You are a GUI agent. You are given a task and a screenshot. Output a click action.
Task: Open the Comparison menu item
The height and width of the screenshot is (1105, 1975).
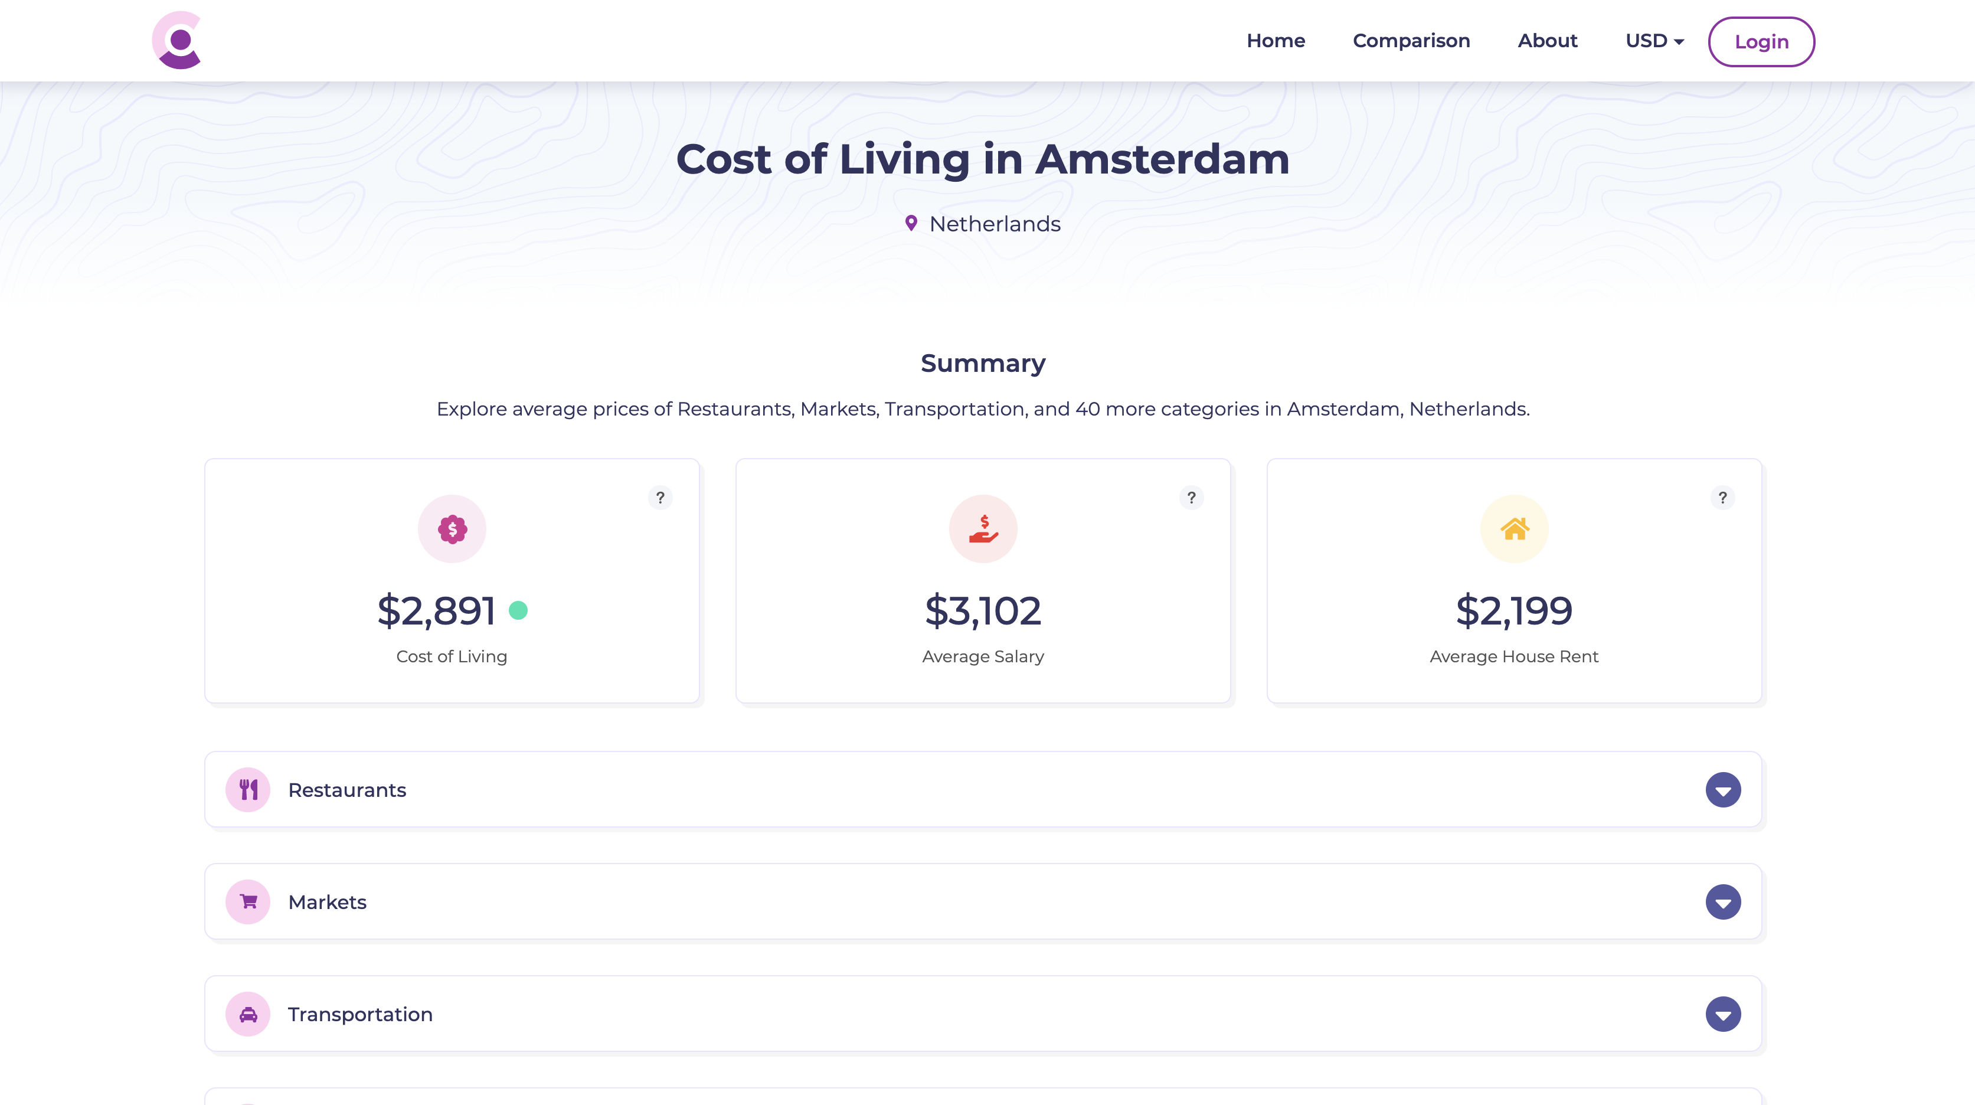point(1411,41)
